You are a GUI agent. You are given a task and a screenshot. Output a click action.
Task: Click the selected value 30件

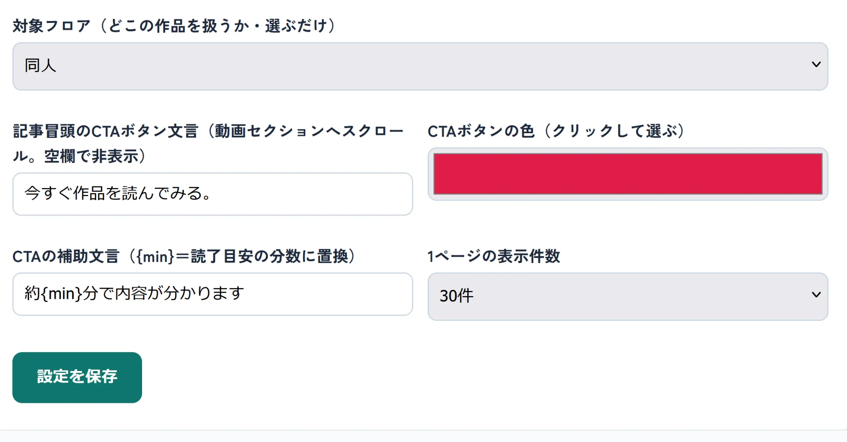[457, 296]
